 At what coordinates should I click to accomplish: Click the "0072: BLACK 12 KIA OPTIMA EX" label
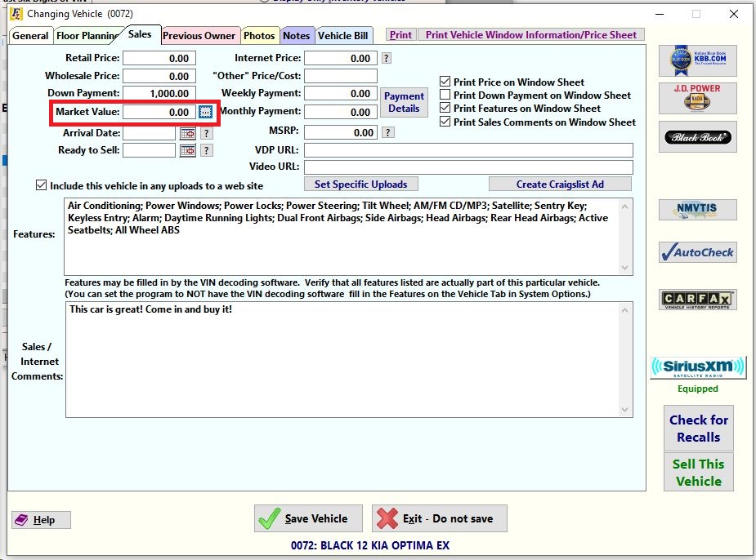click(369, 545)
